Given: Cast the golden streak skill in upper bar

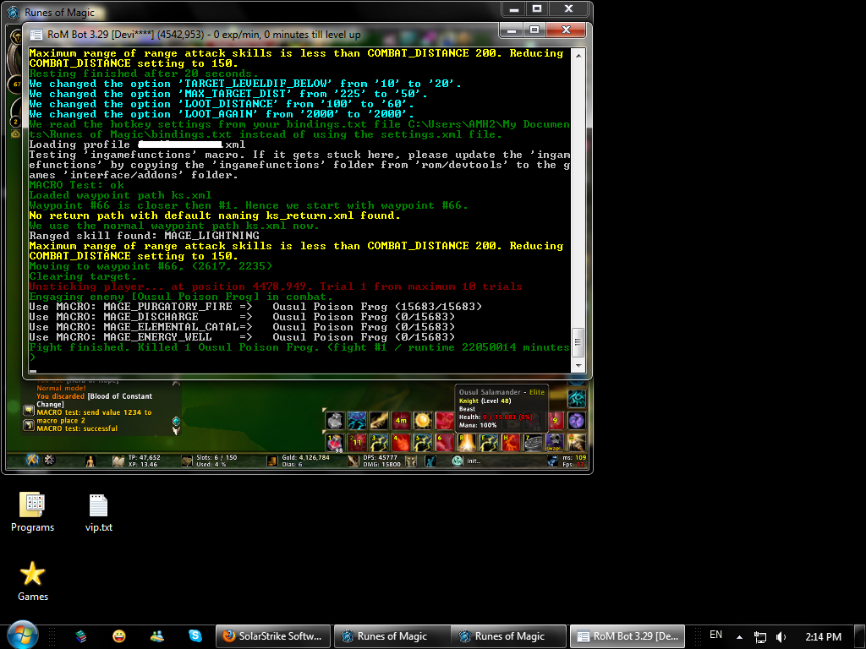Looking at the screenshot, I should [379, 421].
